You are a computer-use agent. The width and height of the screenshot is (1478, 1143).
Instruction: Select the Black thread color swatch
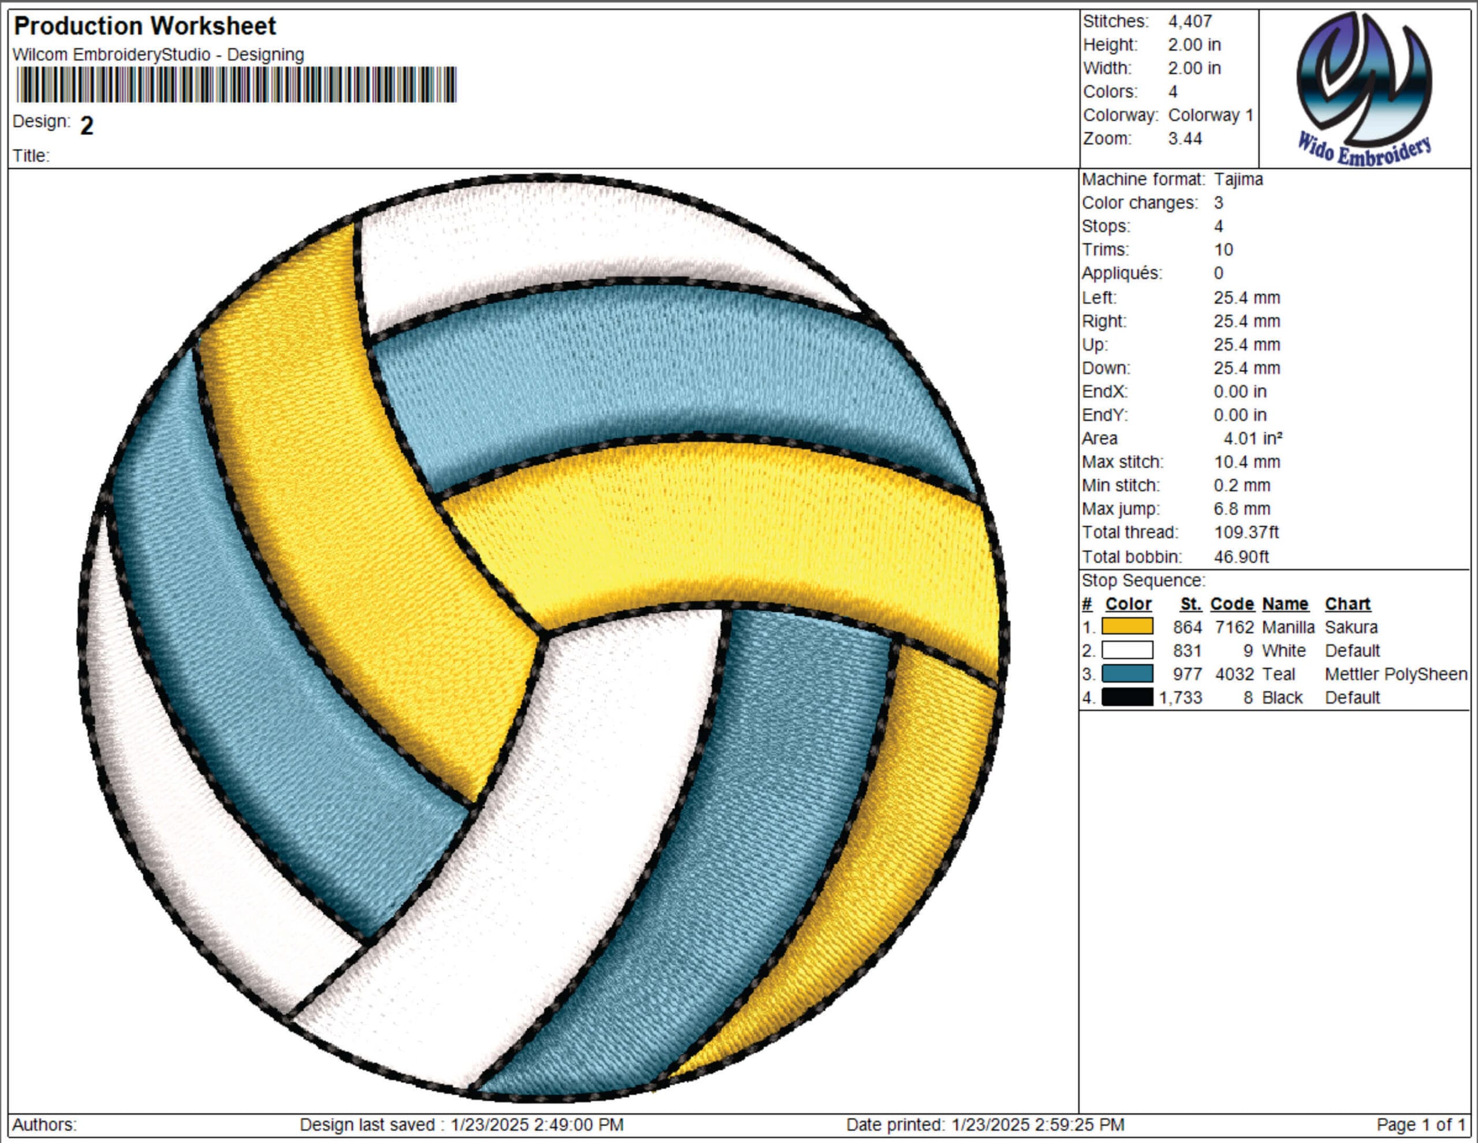tap(1128, 697)
